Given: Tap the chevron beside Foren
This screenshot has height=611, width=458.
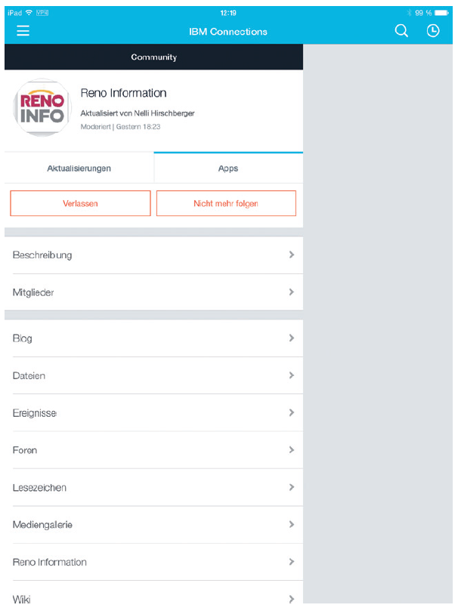Looking at the screenshot, I should (291, 450).
